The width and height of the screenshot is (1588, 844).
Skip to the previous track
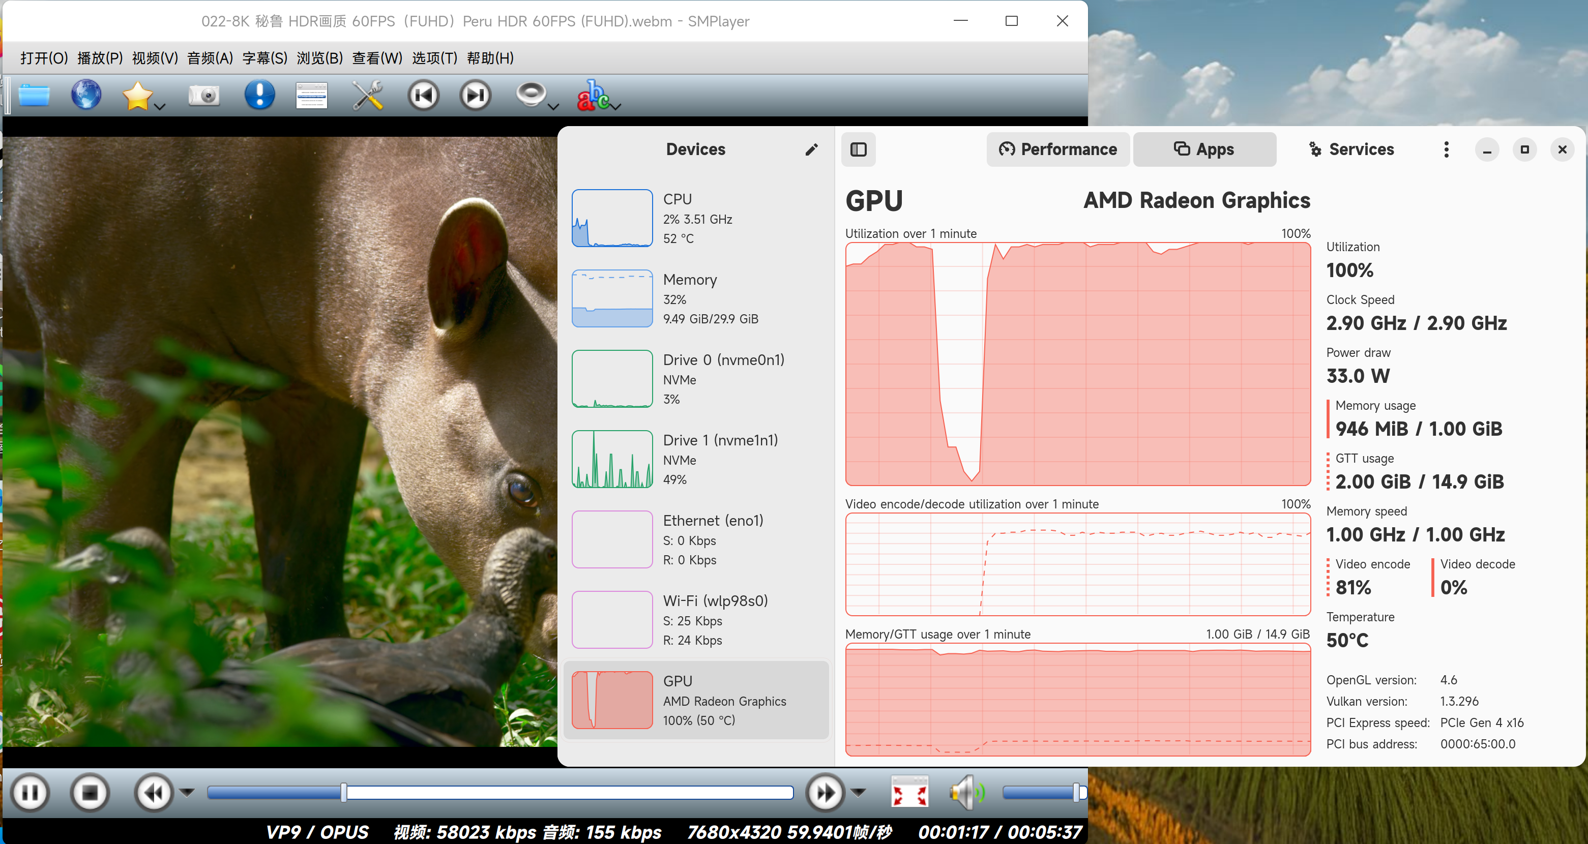click(424, 96)
